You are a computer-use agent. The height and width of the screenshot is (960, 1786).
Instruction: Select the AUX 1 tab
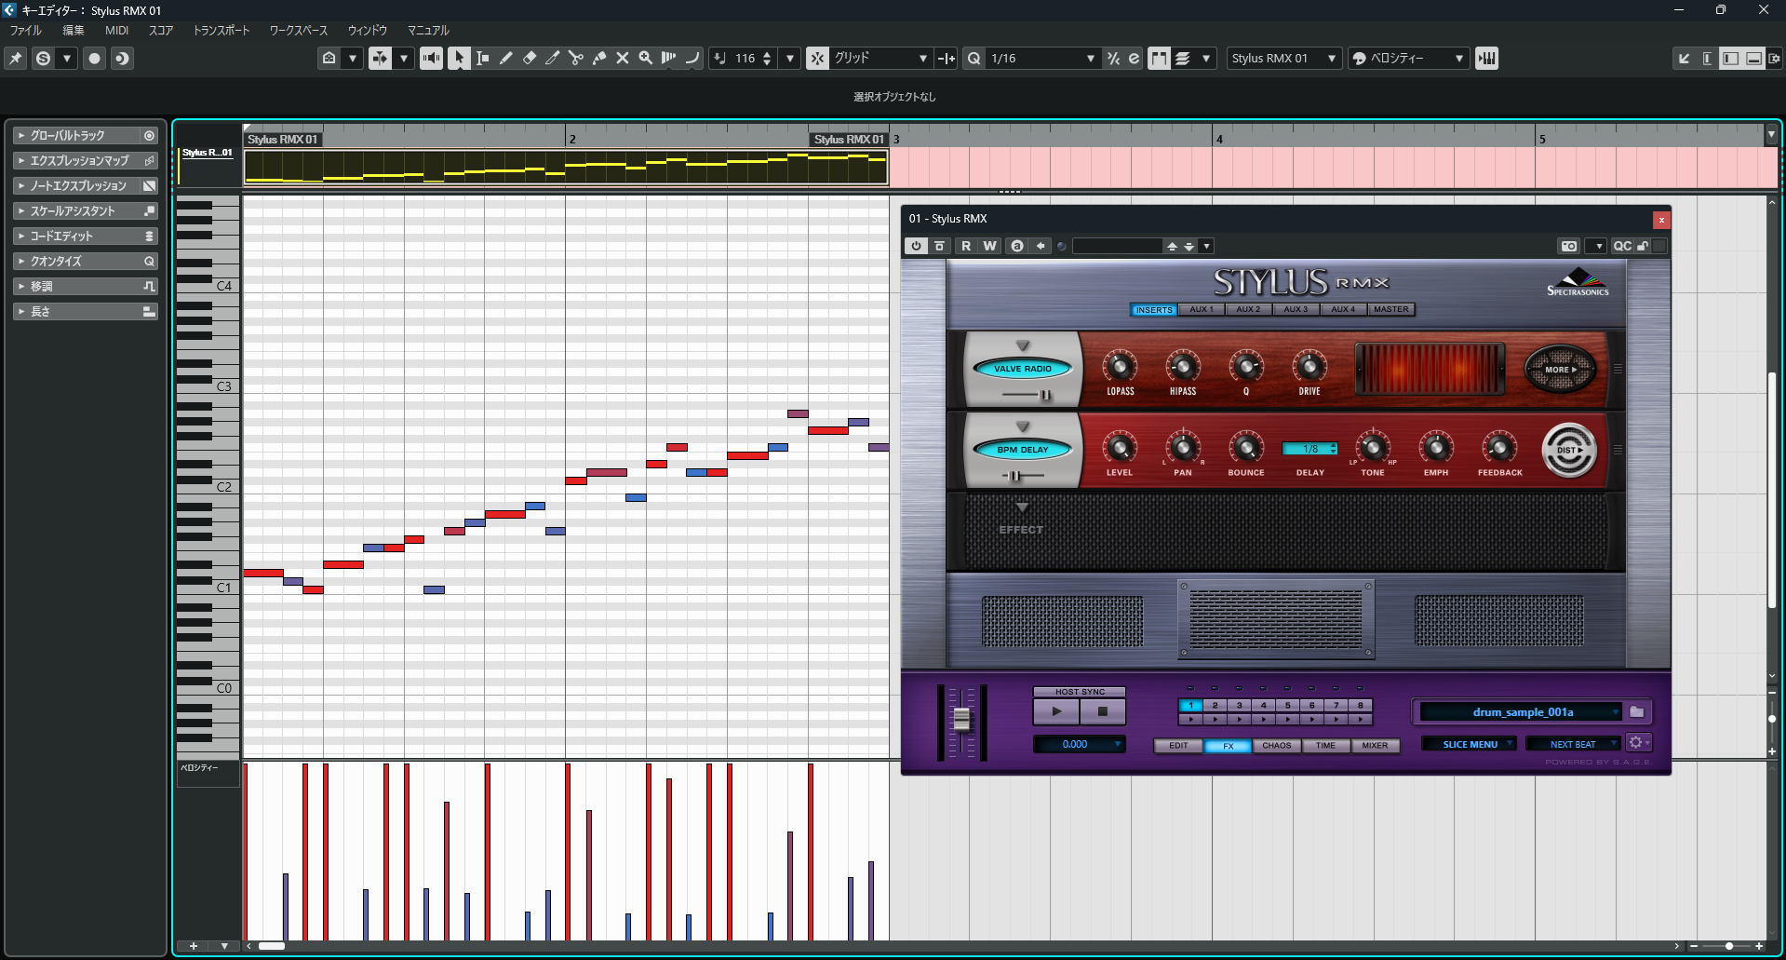[x=1202, y=310]
